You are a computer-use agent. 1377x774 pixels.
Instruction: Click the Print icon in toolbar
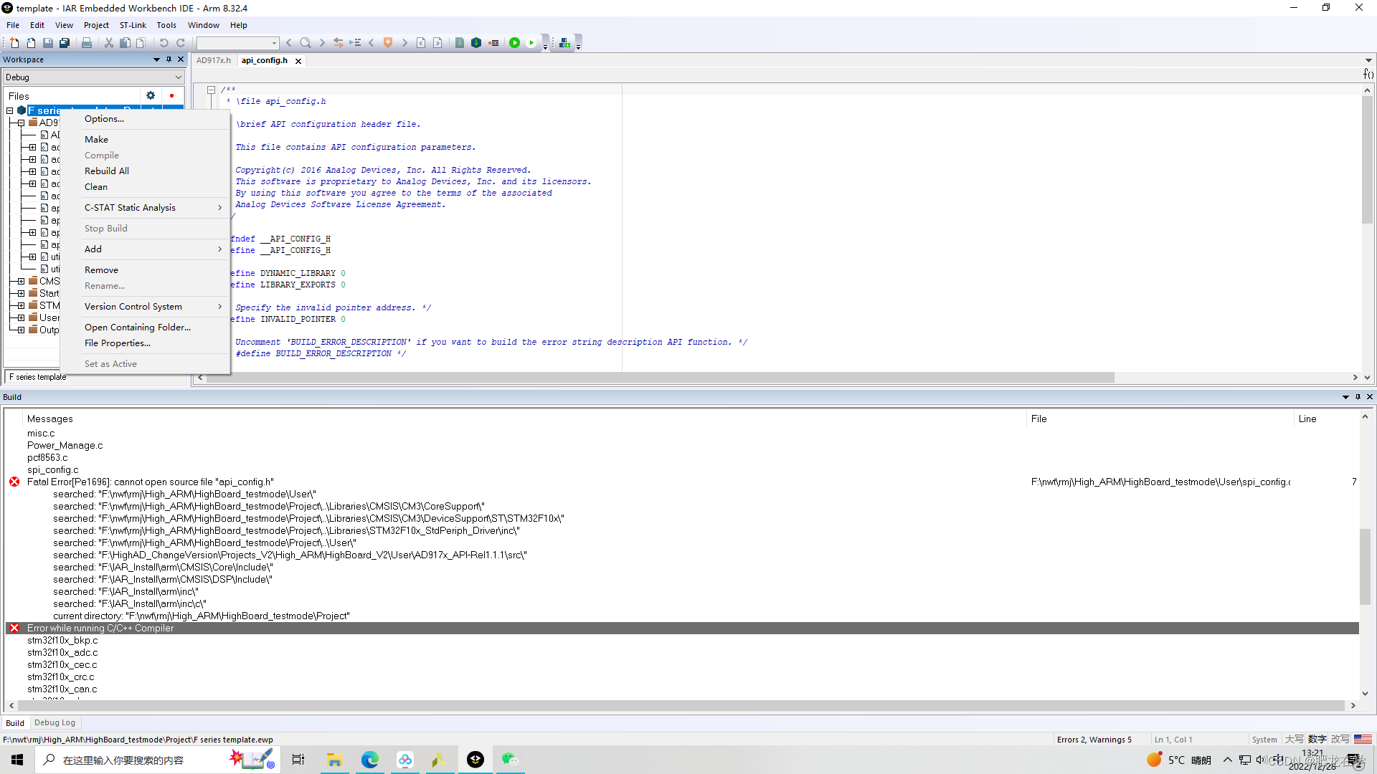point(87,43)
